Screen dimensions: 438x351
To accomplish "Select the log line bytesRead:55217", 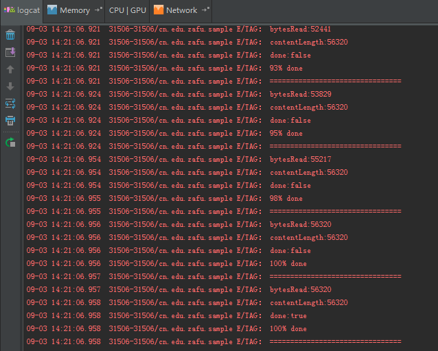I will tap(178, 159).
